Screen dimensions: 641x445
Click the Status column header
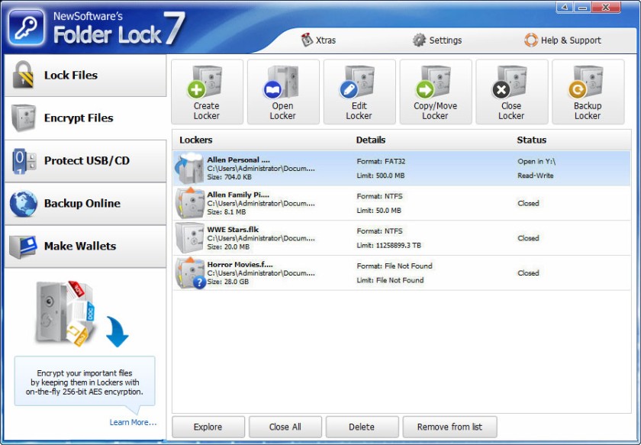click(x=531, y=140)
